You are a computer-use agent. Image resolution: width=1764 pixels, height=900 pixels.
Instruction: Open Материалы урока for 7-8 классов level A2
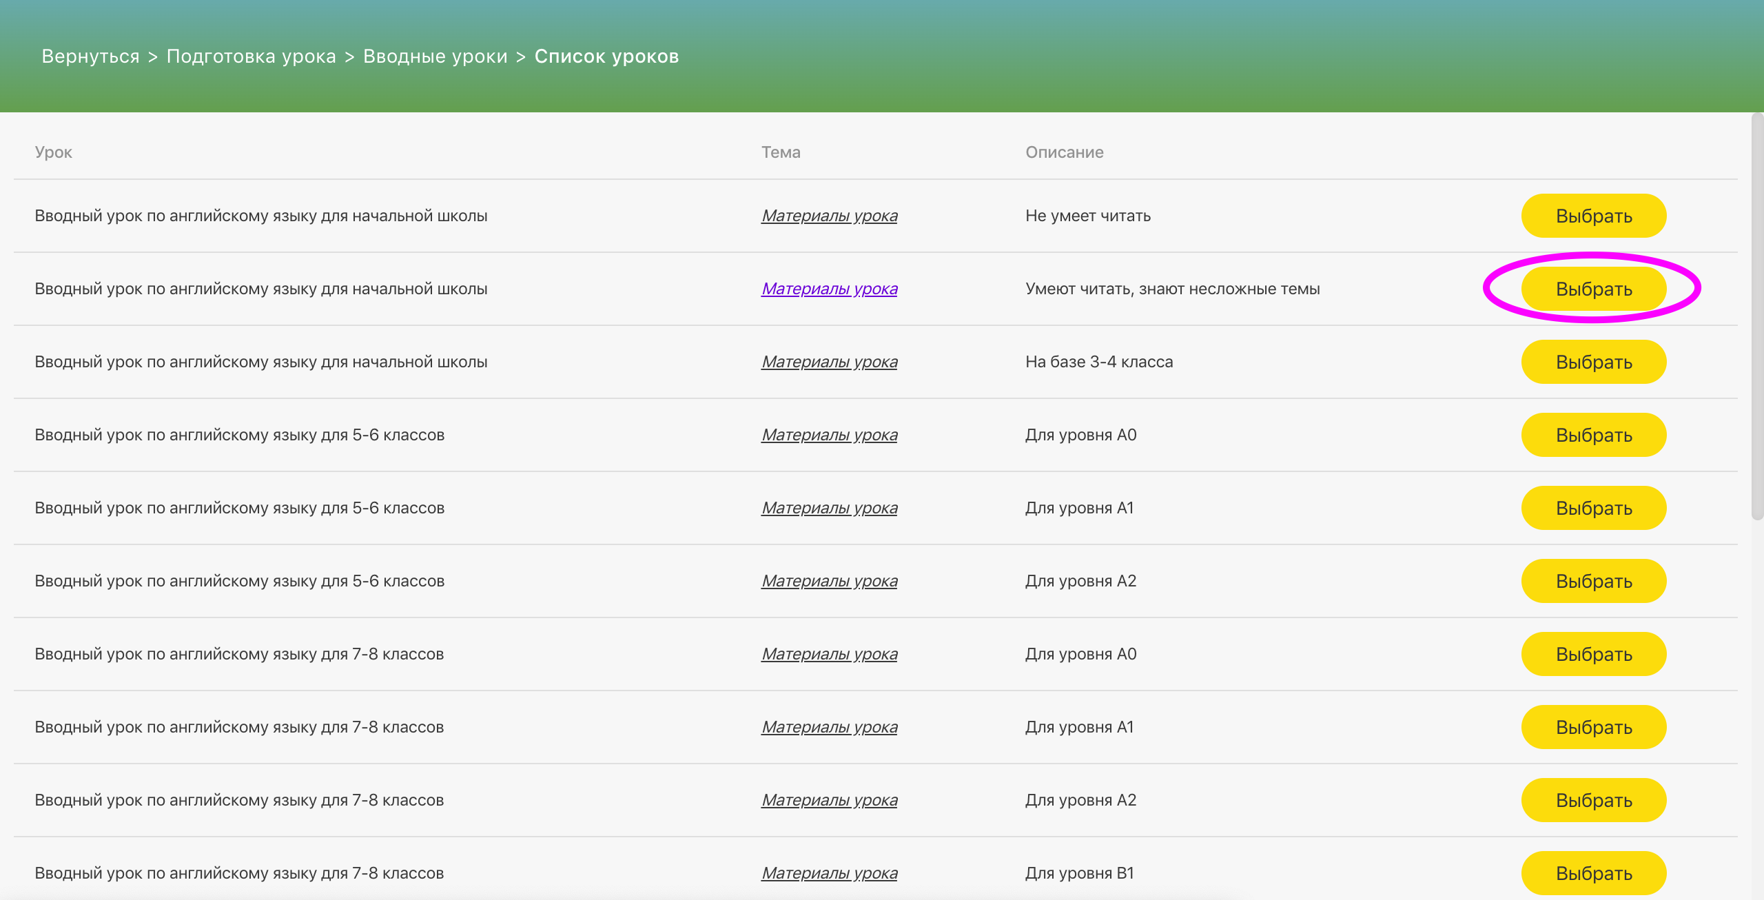click(x=830, y=800)
